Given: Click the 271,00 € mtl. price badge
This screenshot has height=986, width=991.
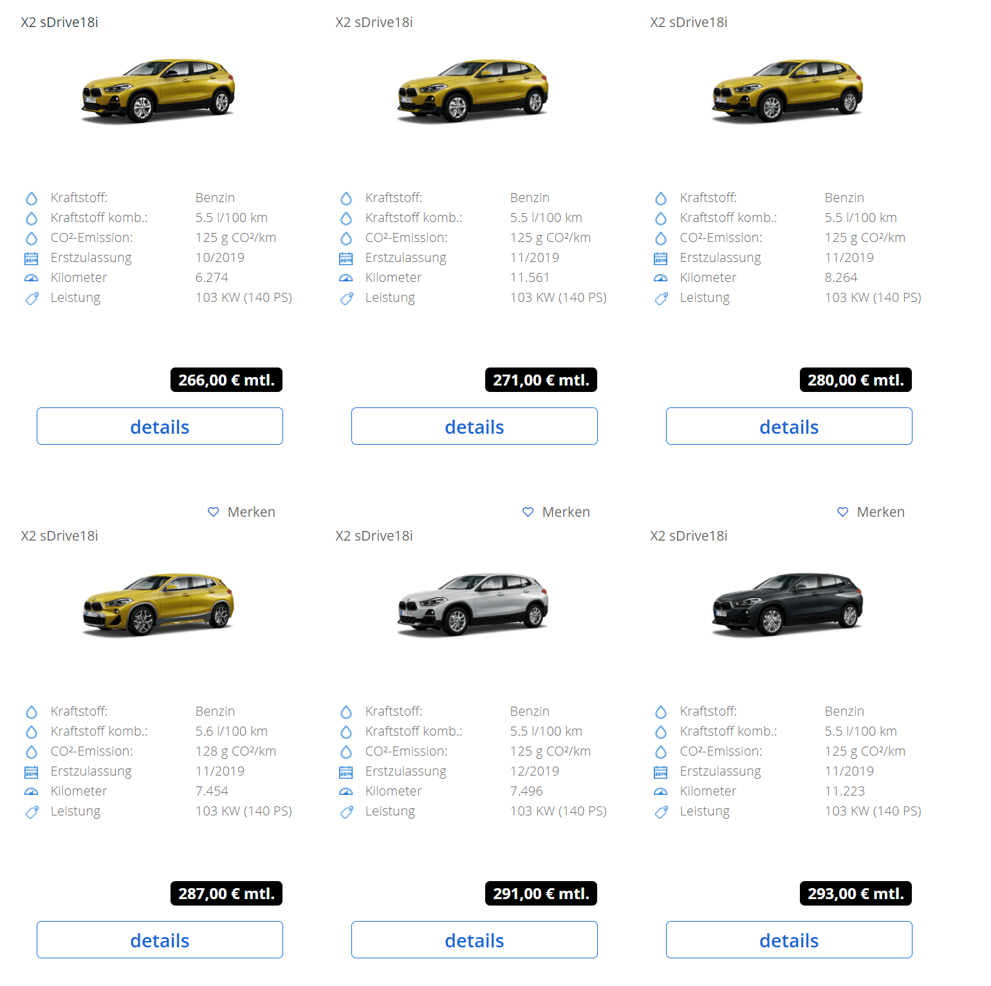Looking at the screenshot, I should click(541, 380).
